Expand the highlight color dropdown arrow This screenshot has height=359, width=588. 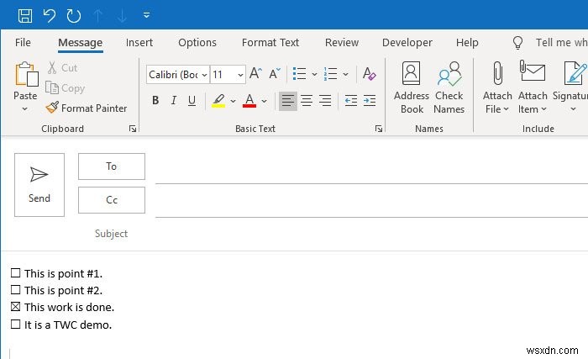point(233,101)
